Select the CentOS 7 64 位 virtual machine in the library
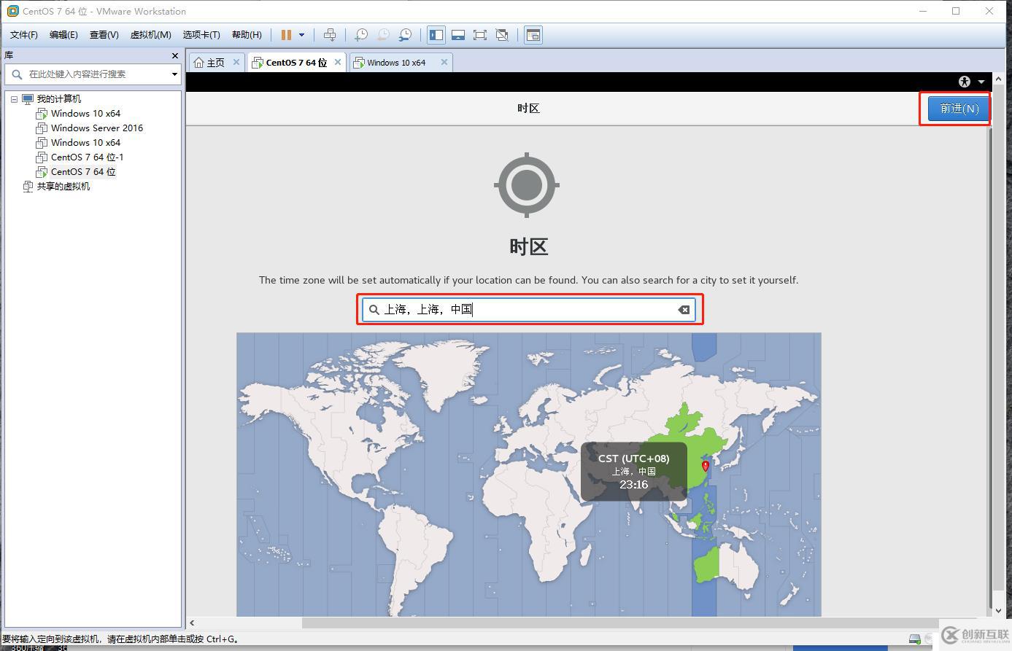Viewport: 1012px width, 651px height. [x=83, y=172]
